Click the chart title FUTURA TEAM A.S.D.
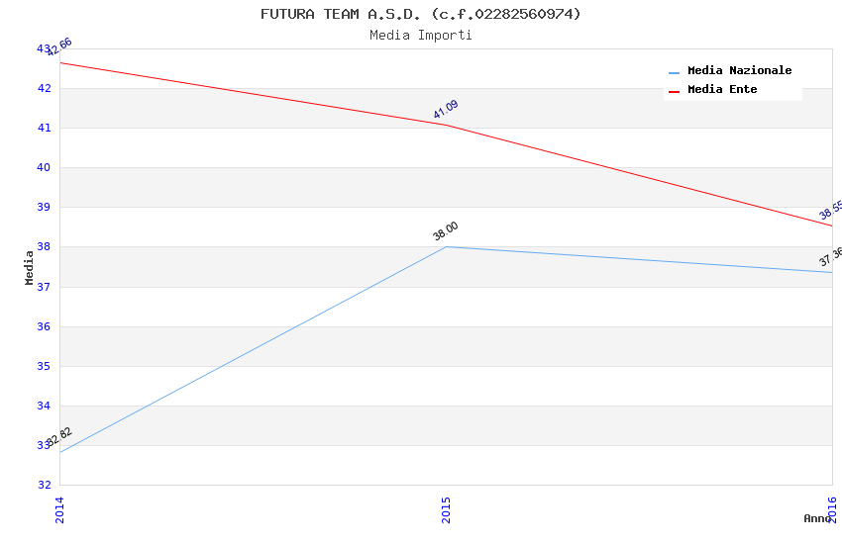The image size is (842, 544). click(x=421, y=14)
